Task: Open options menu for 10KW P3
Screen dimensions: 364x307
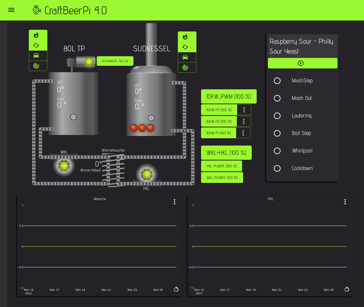Action: [244, 110]
